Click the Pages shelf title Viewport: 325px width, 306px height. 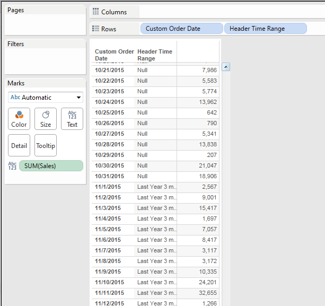[16, 10]
